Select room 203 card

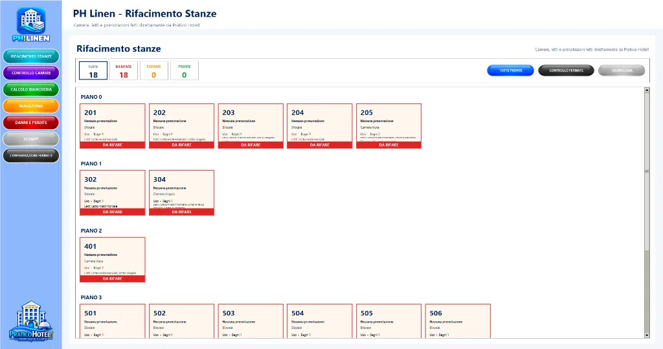[x=251, y=126]
